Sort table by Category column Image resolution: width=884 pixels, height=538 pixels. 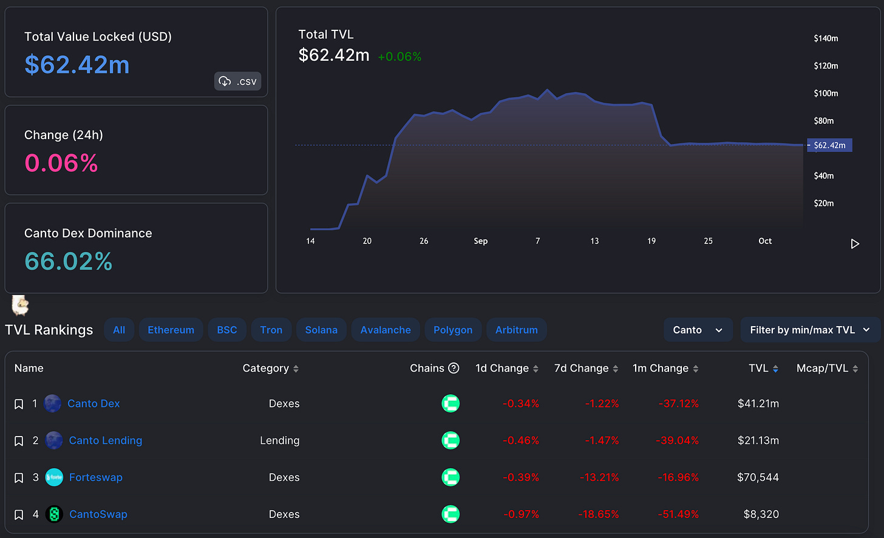tap(271, 368)
